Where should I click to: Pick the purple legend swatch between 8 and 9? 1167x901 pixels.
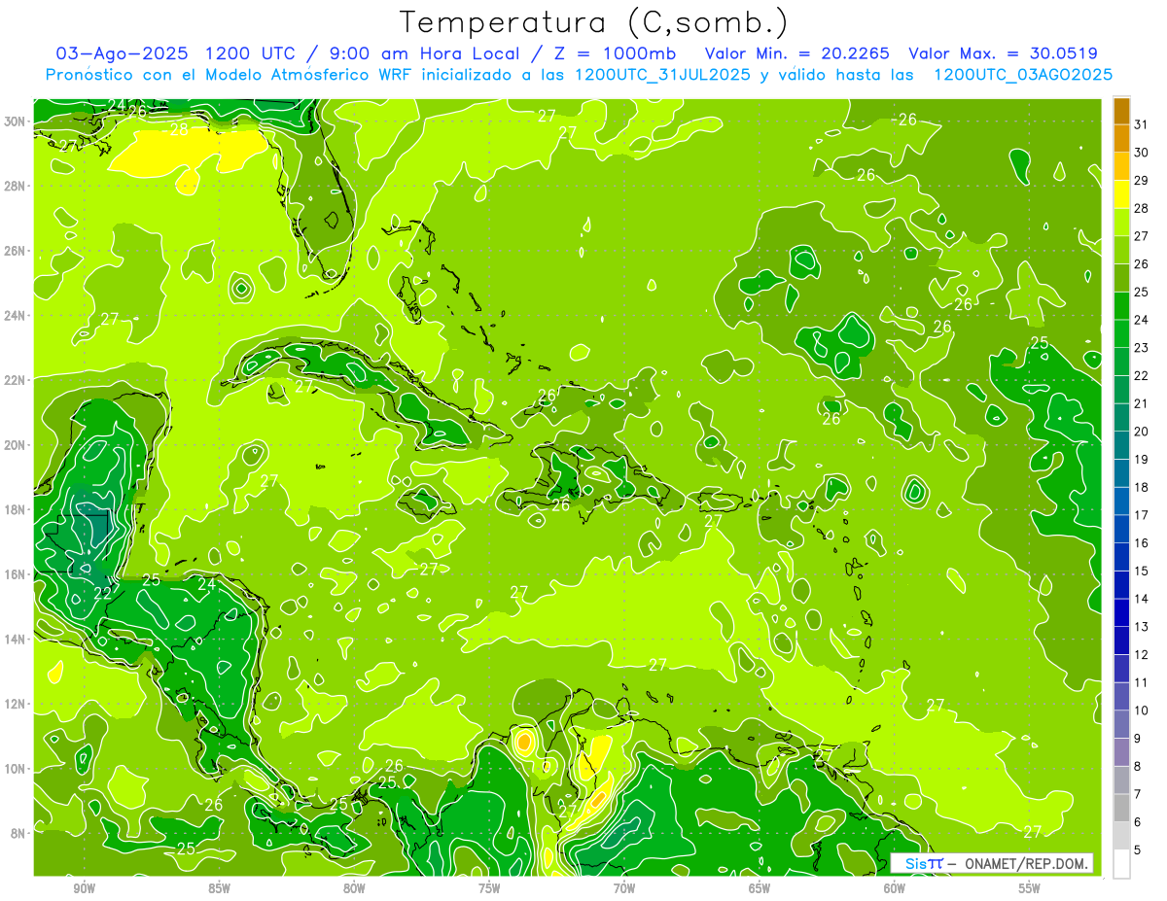1121,753
